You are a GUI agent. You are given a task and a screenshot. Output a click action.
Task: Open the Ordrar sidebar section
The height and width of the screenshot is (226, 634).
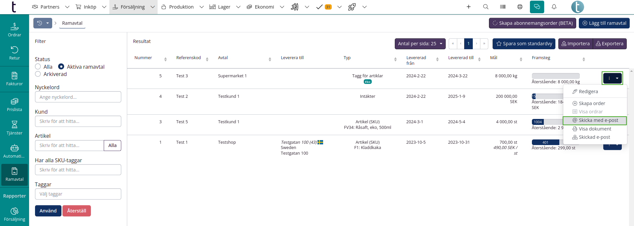(15, 29)
